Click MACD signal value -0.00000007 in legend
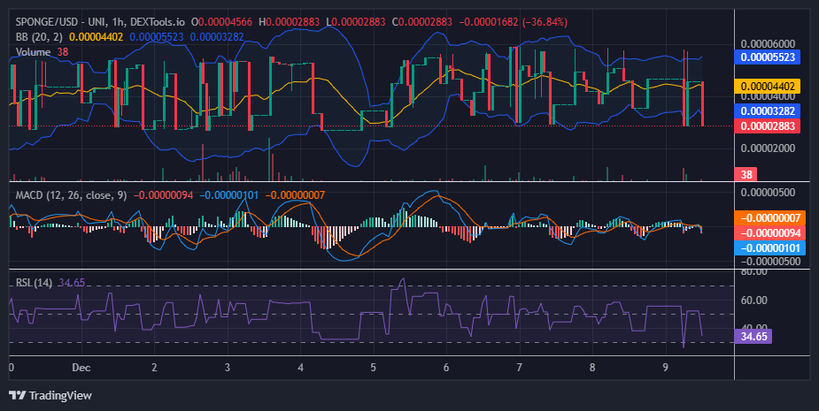The height and width of the screenshot is (411, 819). [x=295, y=195]
